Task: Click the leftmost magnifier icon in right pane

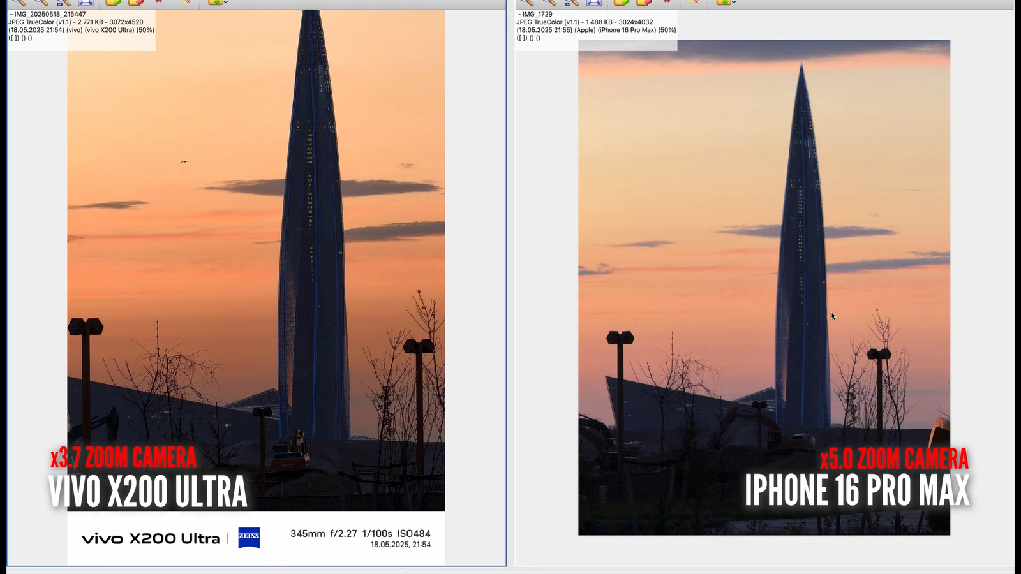Action: click(x=526, y=3)
